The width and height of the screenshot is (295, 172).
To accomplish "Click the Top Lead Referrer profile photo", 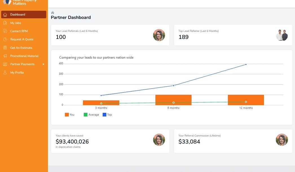I will [281, 35].
